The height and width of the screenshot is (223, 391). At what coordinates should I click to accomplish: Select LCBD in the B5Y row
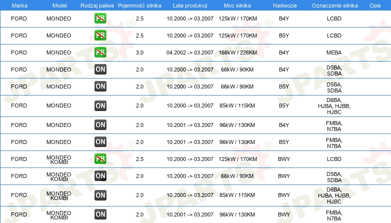pos(334,35)
